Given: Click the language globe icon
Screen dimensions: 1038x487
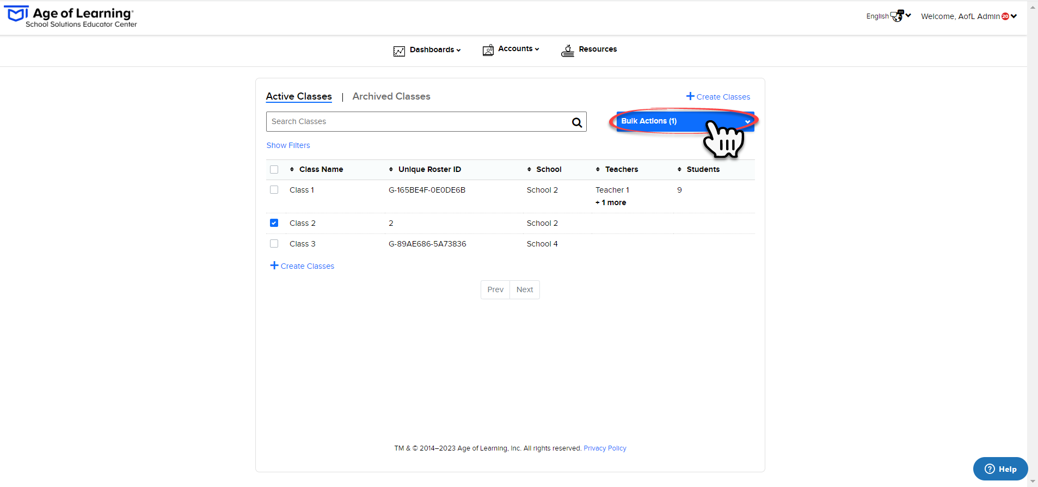Looking at the screenshot, I should click(x=897, y=16).
